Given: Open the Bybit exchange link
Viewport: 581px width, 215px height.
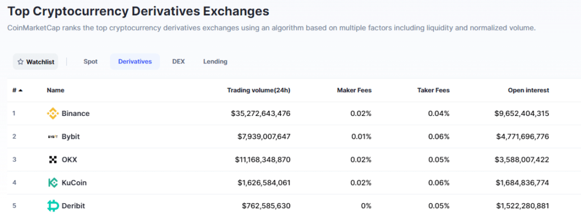Looking at the screenshot, I should click(x=71, y=137).
